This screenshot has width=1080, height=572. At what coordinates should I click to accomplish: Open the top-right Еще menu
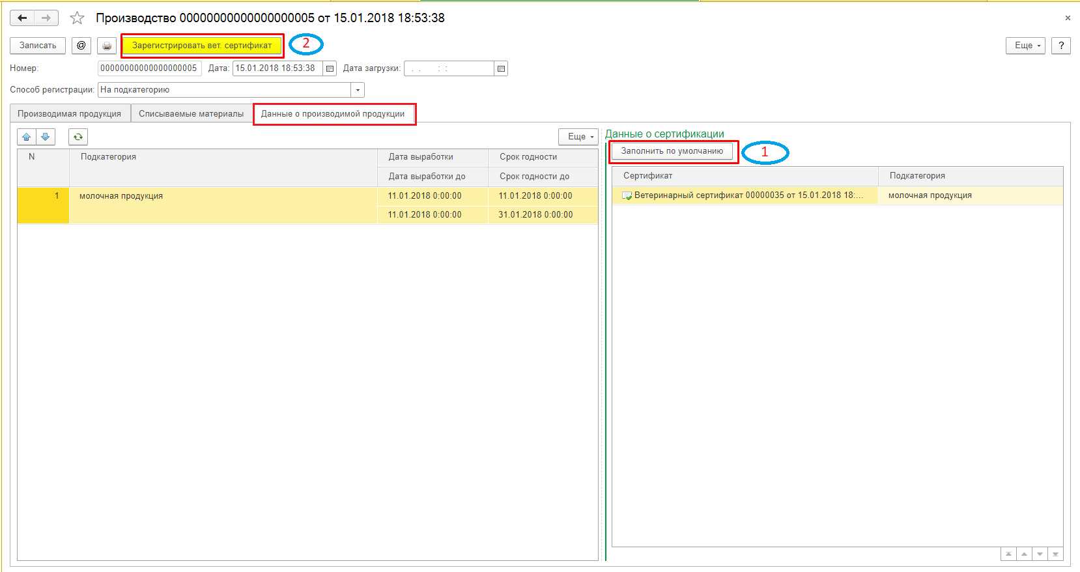pos(1026,46)
